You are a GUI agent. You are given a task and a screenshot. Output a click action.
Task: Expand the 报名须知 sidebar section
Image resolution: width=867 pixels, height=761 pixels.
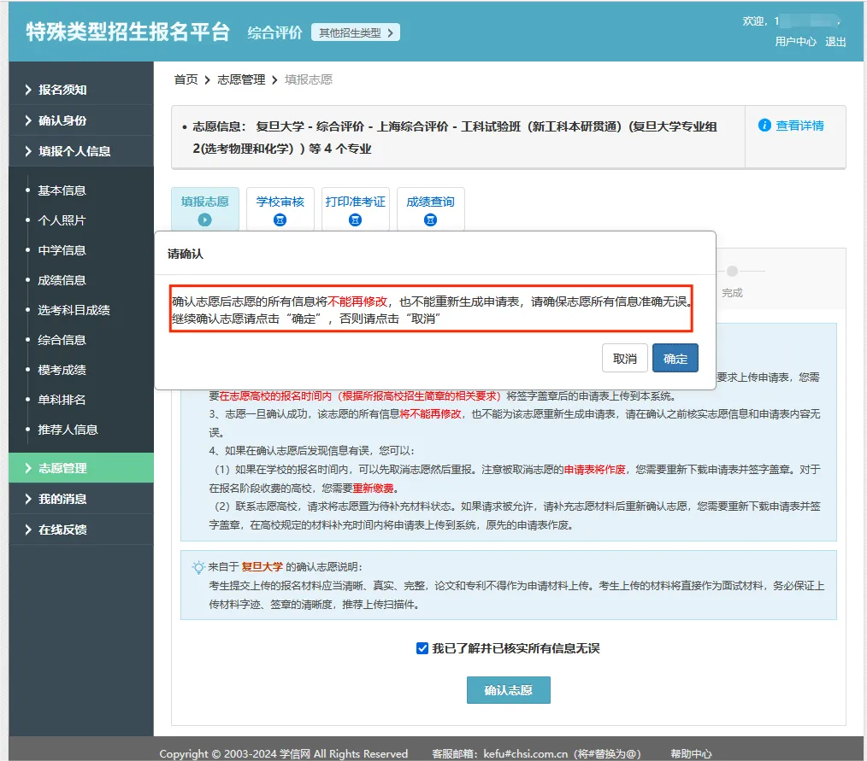pos(62,90)
